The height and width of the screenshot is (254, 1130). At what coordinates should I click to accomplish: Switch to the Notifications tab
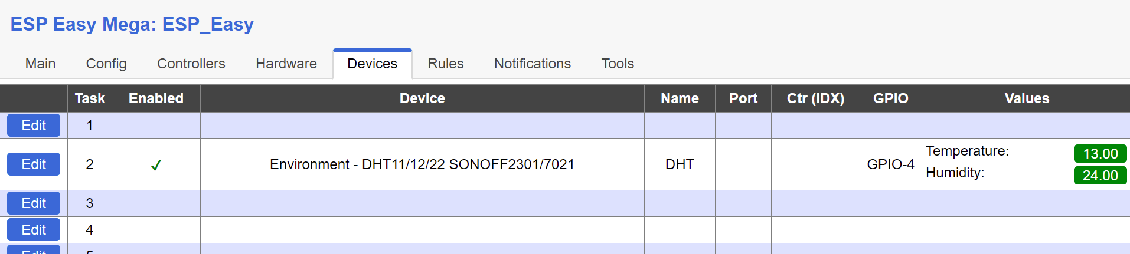(532, 64)
